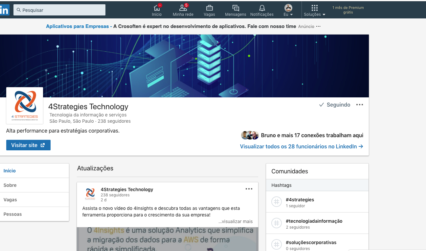Click the Comunidades heading

[x=290, y=171]
